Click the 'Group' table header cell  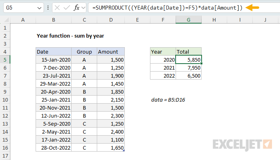84,52
